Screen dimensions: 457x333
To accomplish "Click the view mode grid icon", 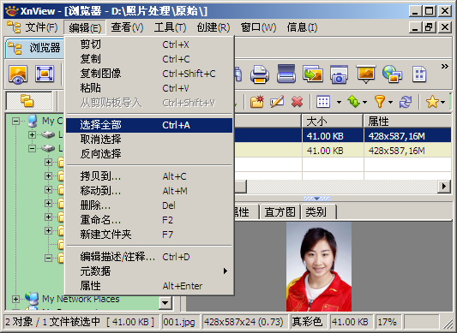I will point(323,102).
